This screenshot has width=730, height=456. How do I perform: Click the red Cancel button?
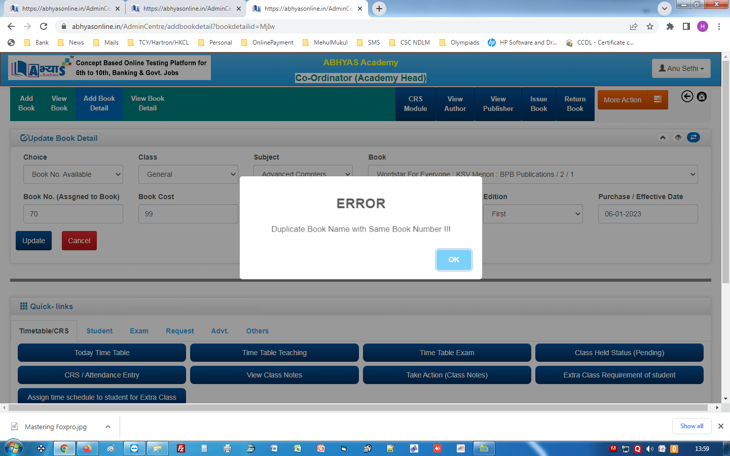click(x=79, y=241)
